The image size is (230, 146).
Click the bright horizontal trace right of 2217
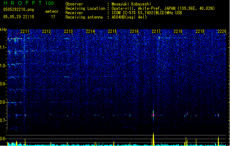click(x=173, y=38)
